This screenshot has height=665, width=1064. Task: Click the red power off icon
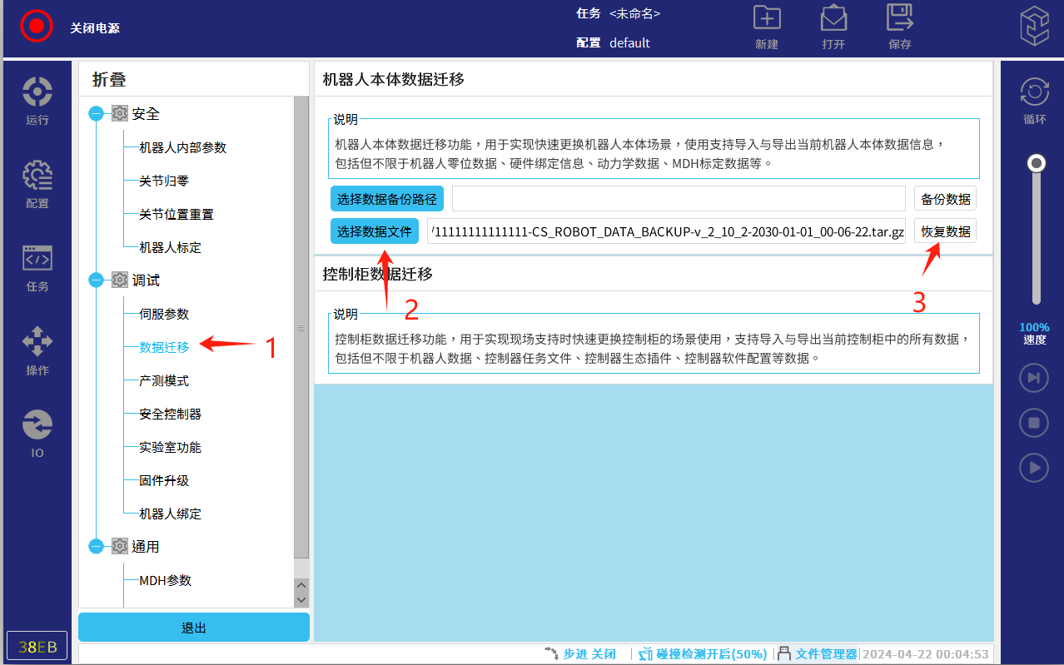tap(36, 27)
